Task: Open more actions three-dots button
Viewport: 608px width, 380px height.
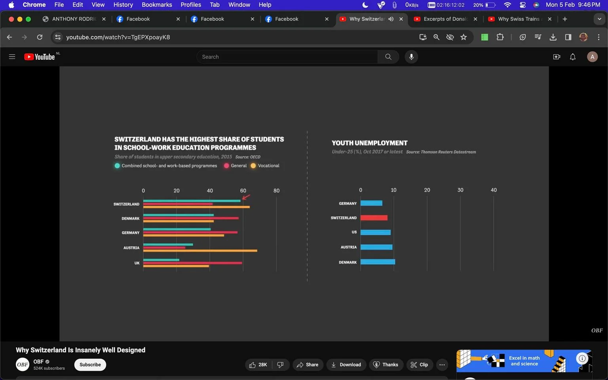Action: pyautogui.click(x=442, y=365)
